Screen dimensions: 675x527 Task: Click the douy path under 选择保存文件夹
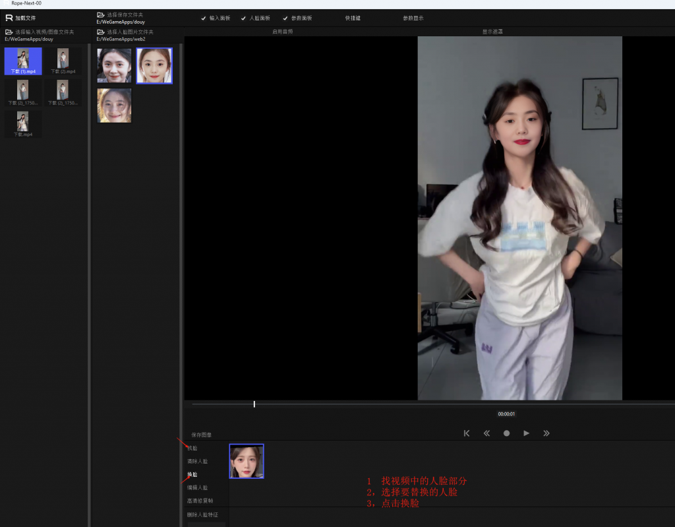click(x=121, y=22)
